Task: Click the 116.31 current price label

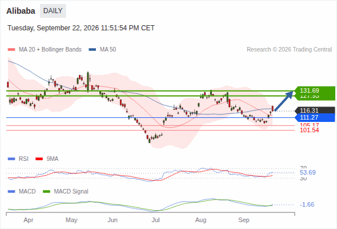Action: 315,110
